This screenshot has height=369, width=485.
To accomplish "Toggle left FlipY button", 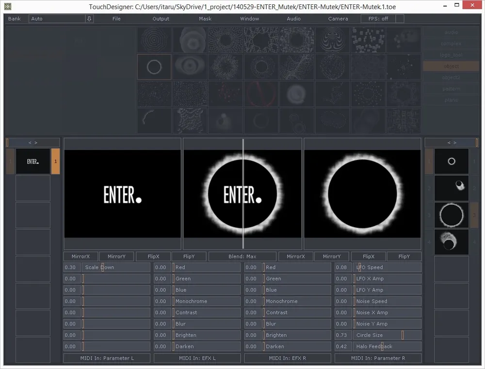I will [189, 257].
